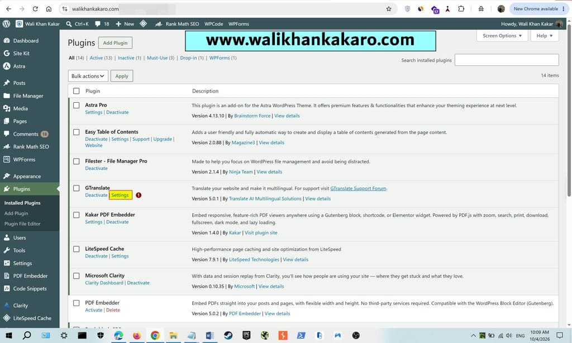Check the Astra Pro plugin checkbox
Image resolution: width=572 pixels, height=343 pixels.
76,105
